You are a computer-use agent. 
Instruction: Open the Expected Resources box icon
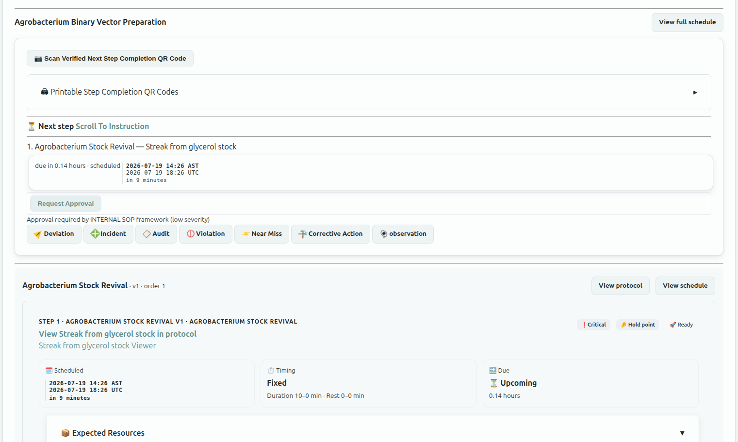pyautogui.click(x=66, y=433)
